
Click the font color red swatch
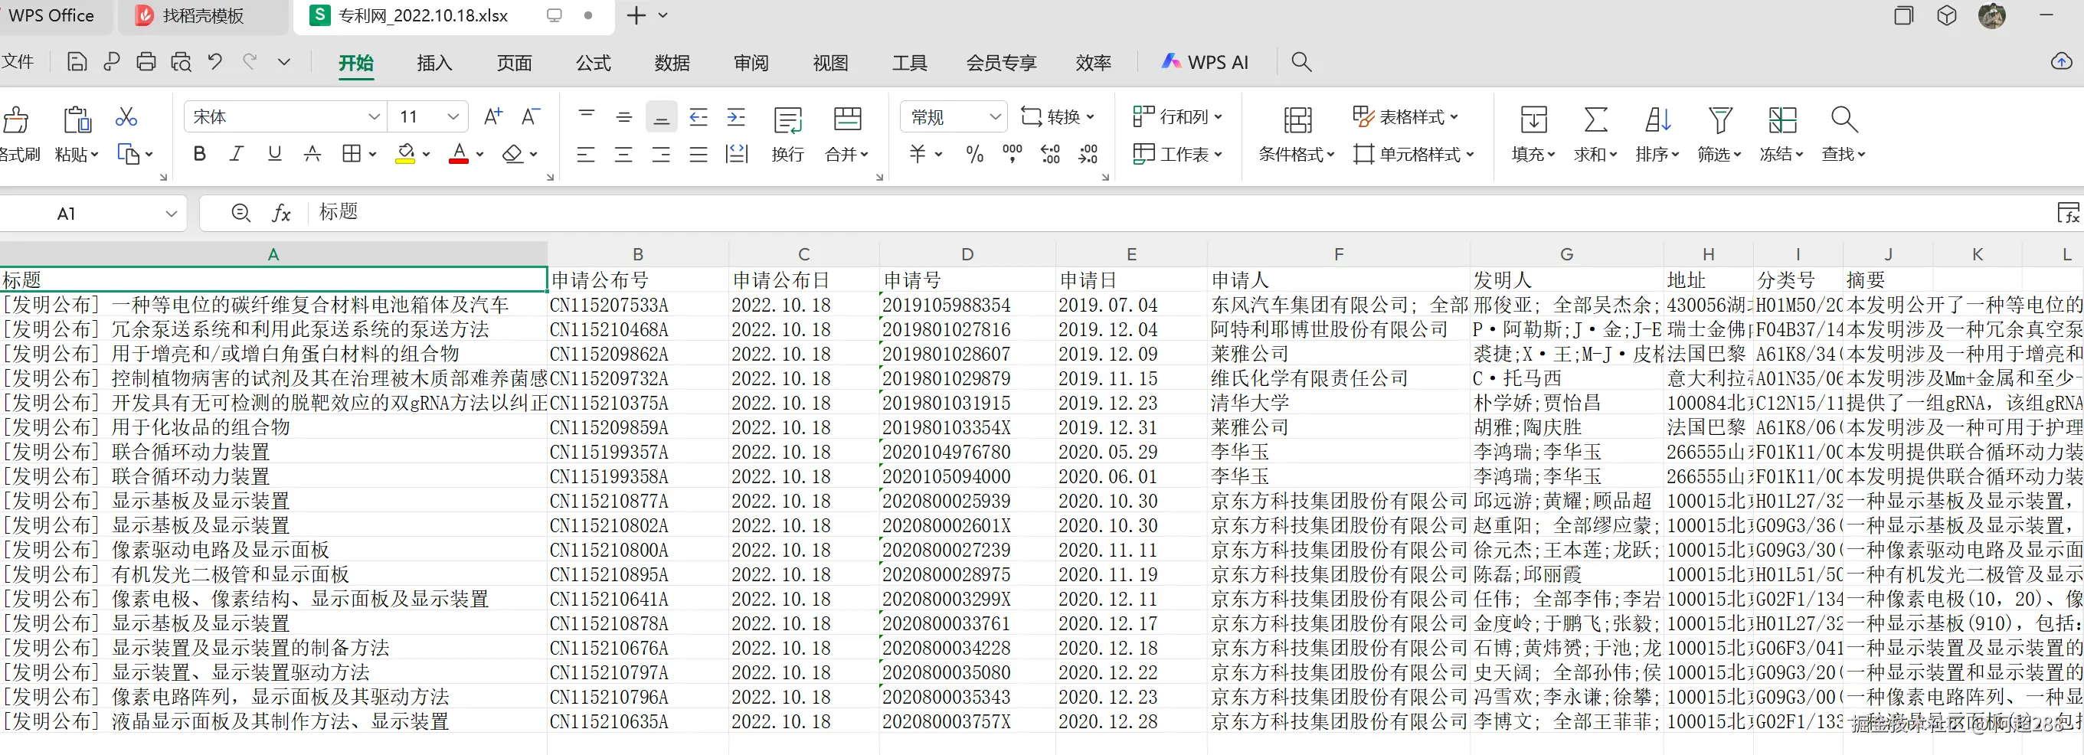(x=459, y=154)
